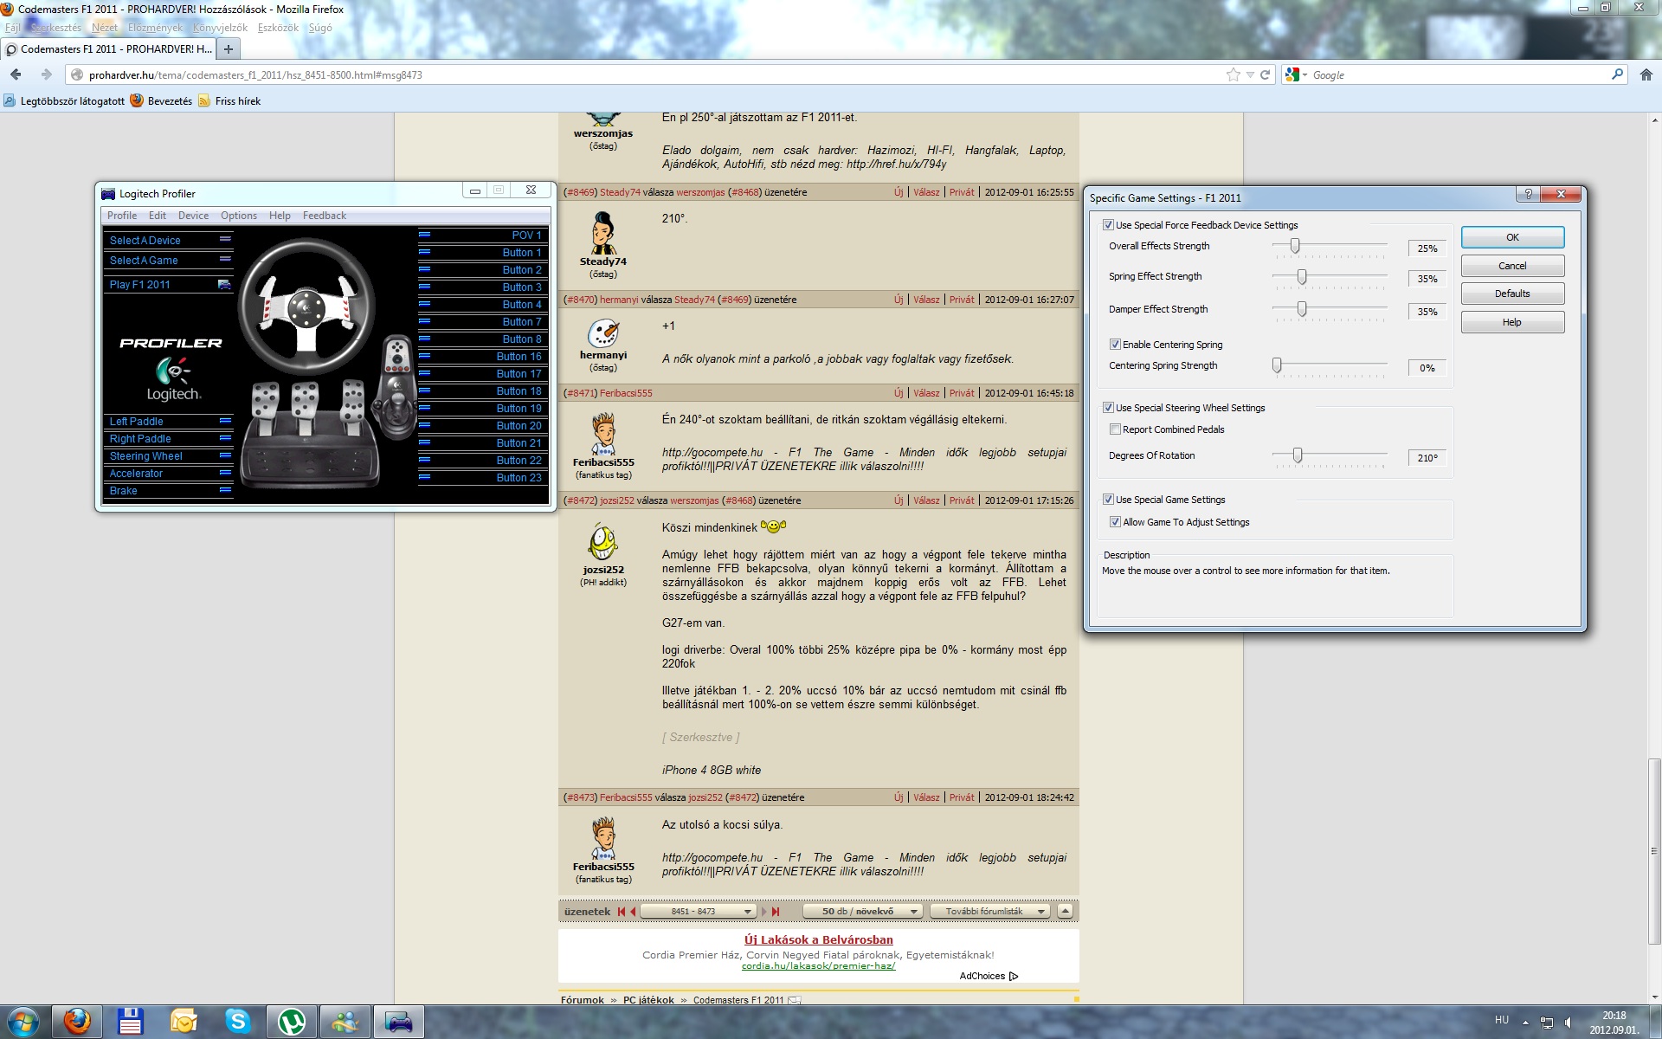This screenshot has height=1039, width=1662.
Task: Open Options menu in Logitech Profiler
Action: [x=239, y=216]
